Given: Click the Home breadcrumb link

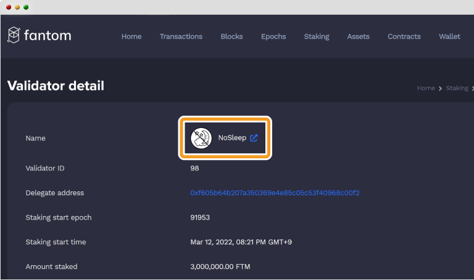Looking at the screenshot, I should (x=426, y=88).
